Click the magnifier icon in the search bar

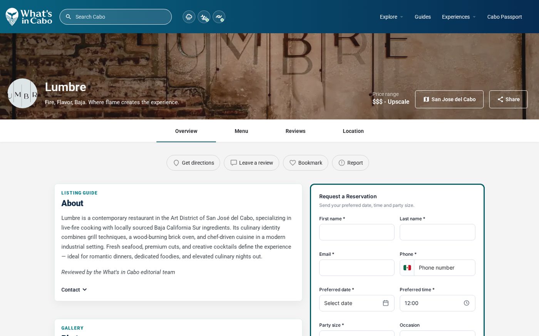click(69, 17)
